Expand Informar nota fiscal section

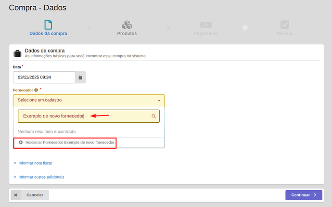35,163
